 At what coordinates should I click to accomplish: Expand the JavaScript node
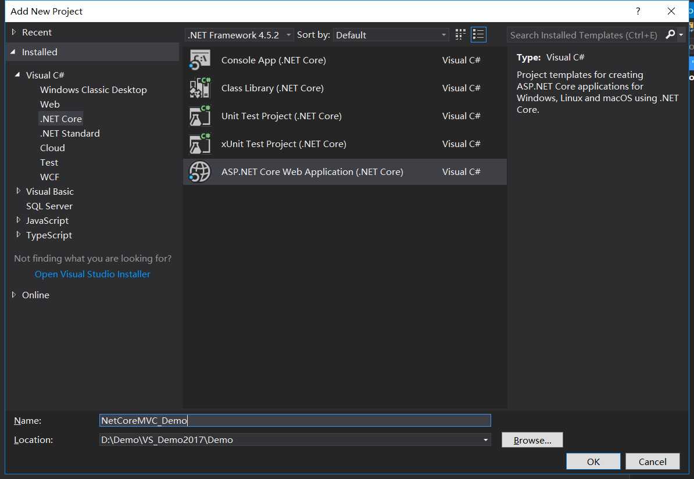[18, 220]
